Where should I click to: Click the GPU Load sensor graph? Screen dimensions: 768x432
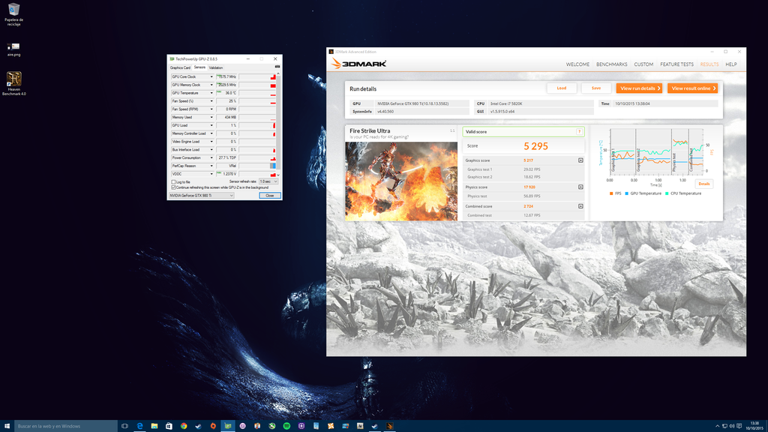pos(257,125)
